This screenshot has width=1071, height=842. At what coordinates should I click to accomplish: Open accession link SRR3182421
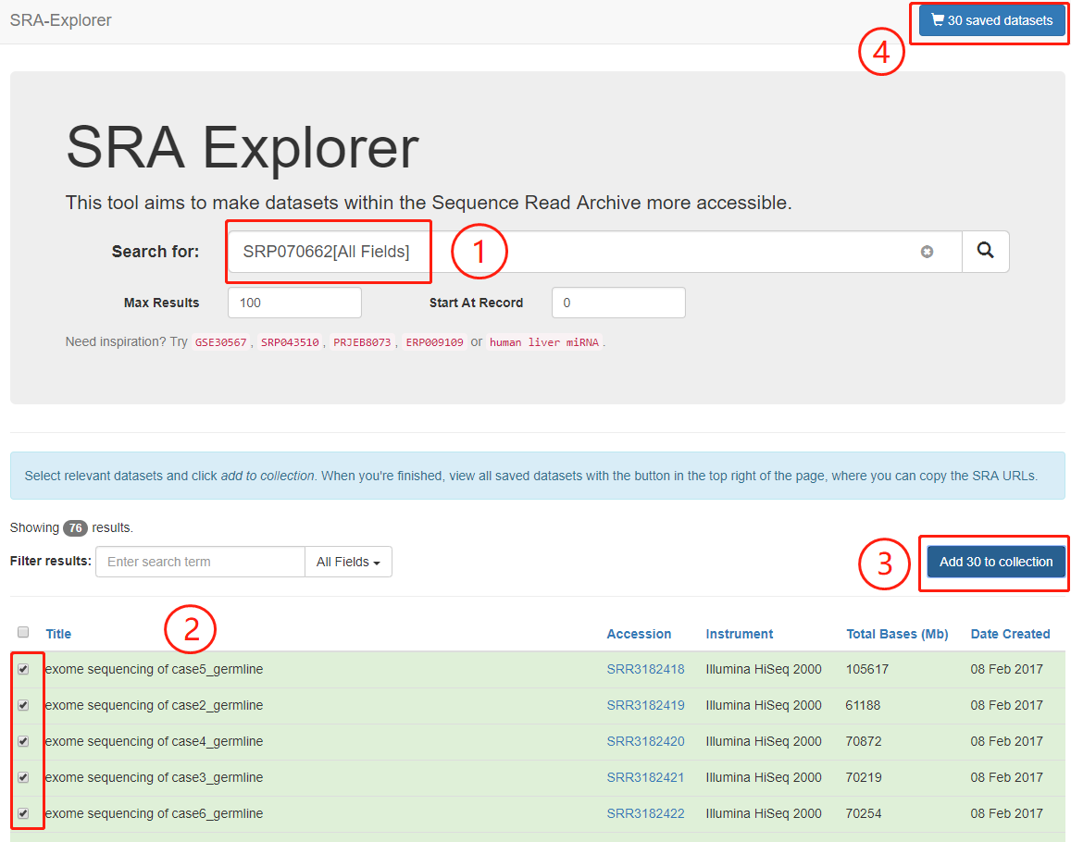click(645, 777)
